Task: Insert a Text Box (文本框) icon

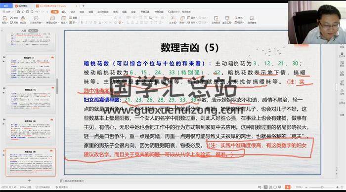Action: 173,18
